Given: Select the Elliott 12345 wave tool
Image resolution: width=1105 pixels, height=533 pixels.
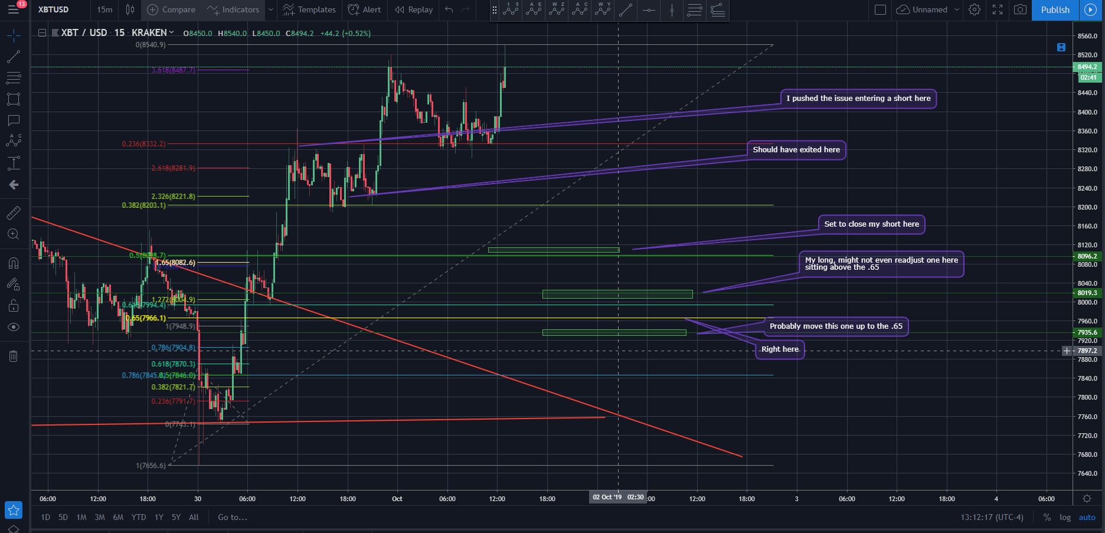Looking at the screenshot, I should (511, 9).
